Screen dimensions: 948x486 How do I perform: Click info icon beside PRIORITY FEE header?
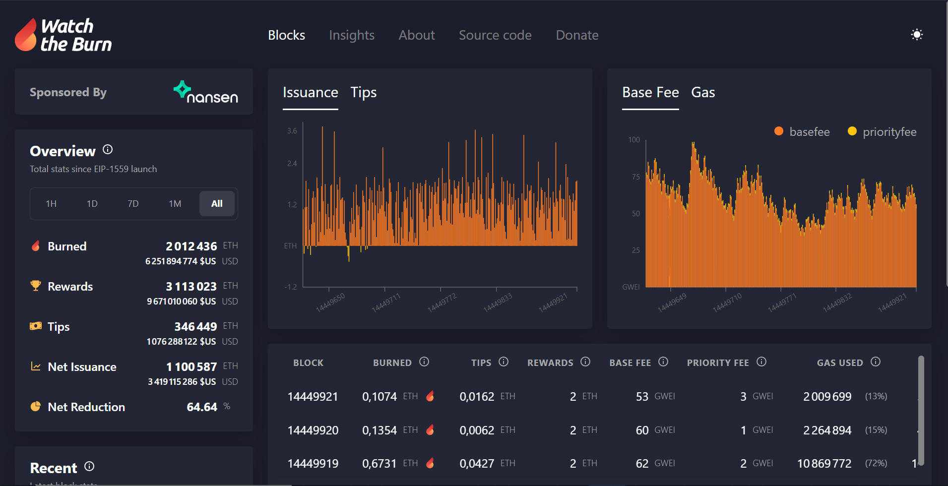tap(761, 362)
